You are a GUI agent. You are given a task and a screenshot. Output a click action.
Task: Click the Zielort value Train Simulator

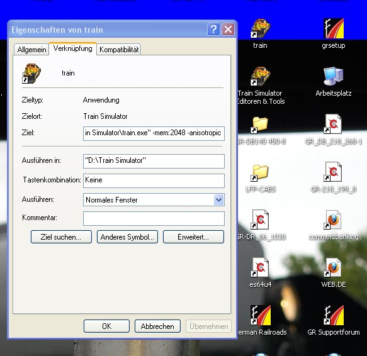(105, 116)
